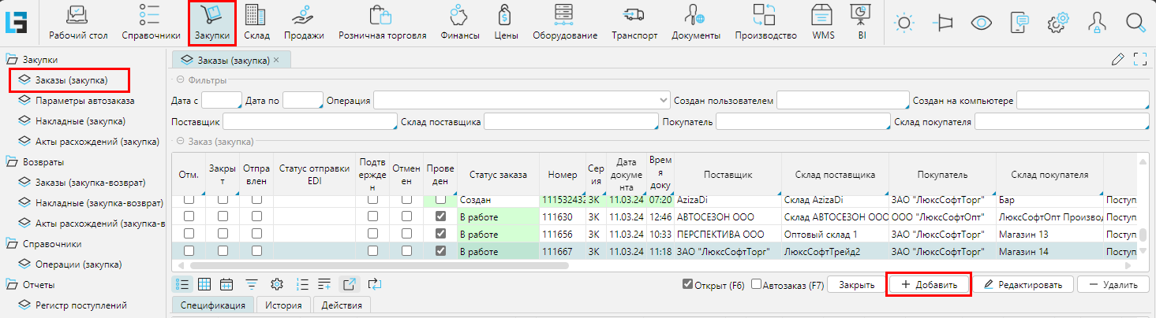Click the search magnifier icon at top right
The width and height of the screenshot is (1156, 318).
(1135, 23)
